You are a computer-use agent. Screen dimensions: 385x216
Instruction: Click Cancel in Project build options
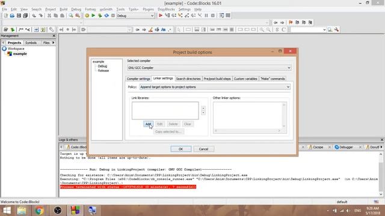(x=203, y=149)
